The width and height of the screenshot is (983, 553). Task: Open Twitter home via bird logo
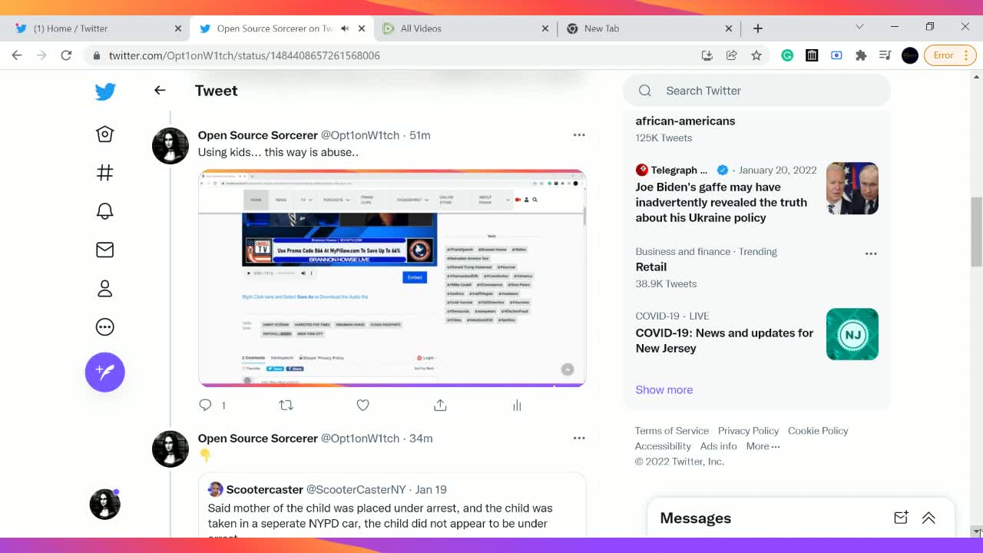coord(105,91)
